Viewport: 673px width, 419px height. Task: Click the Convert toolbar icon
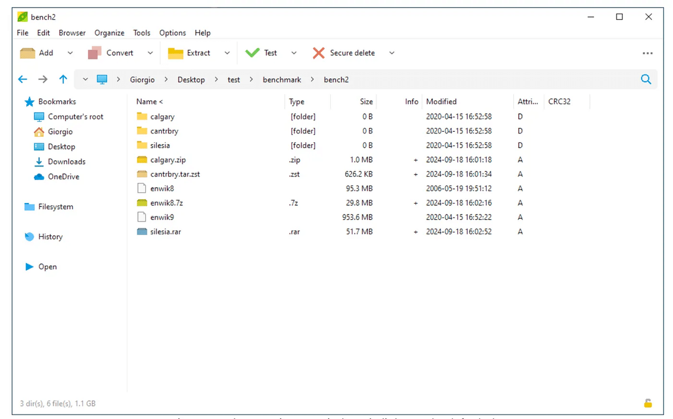tap(94, 53)
